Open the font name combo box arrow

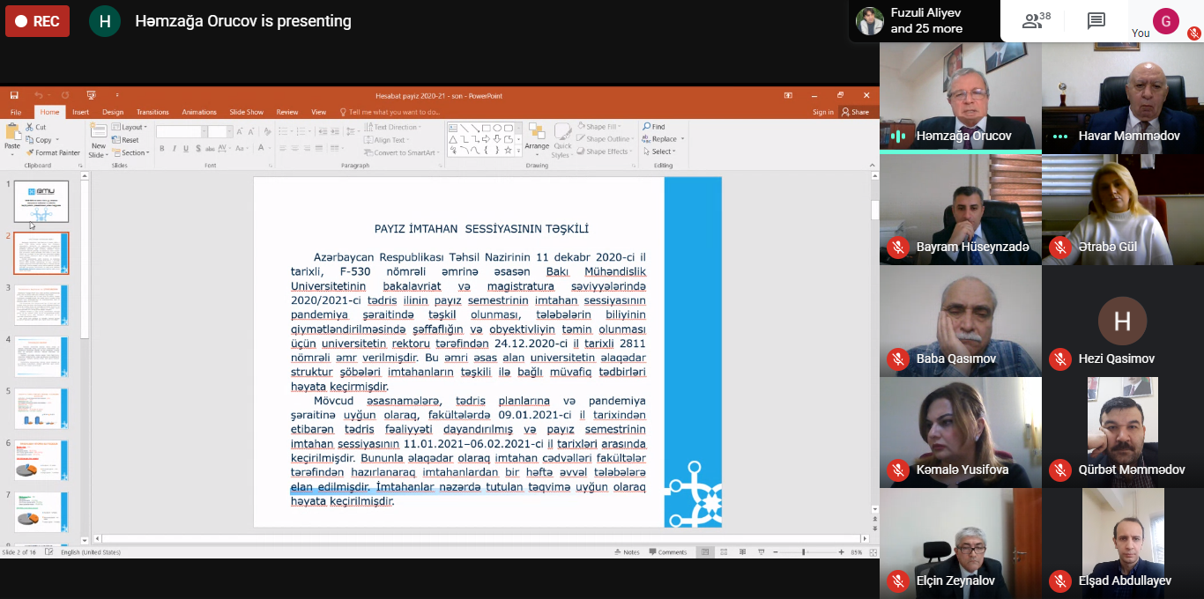(x=204, y=131)
